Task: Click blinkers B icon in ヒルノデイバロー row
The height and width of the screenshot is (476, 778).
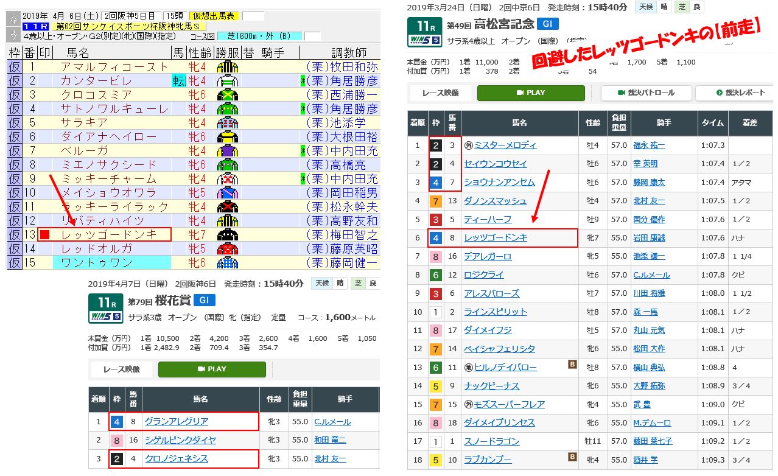Action: (x=572, y=365)
